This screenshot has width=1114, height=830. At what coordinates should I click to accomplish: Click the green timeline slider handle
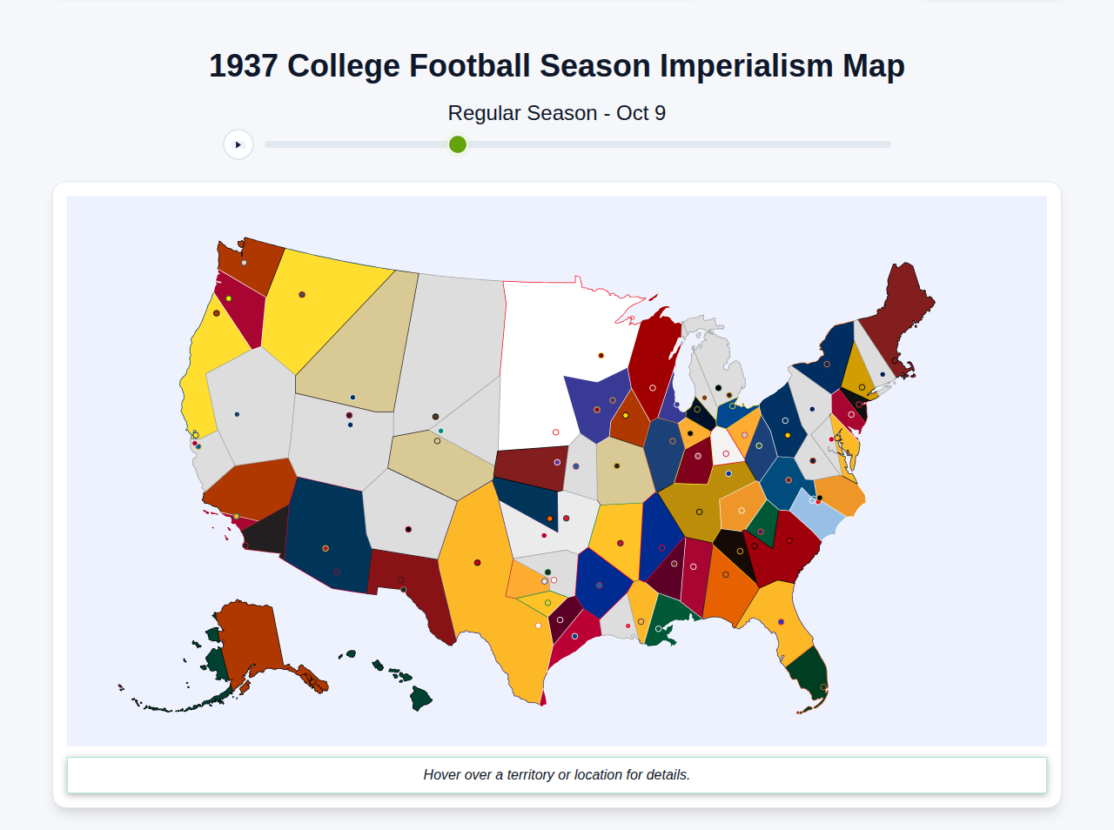point(456,144)
